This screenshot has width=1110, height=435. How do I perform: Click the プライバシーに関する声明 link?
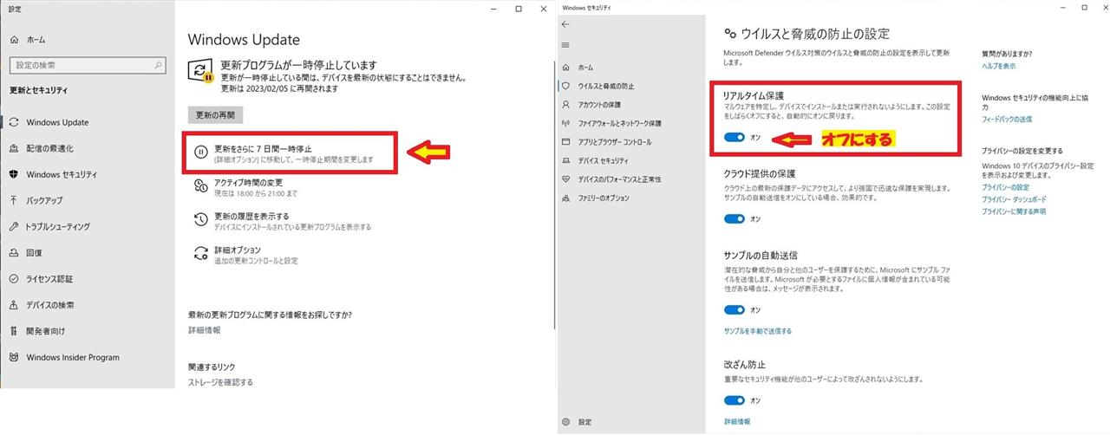coord(1014,211)
